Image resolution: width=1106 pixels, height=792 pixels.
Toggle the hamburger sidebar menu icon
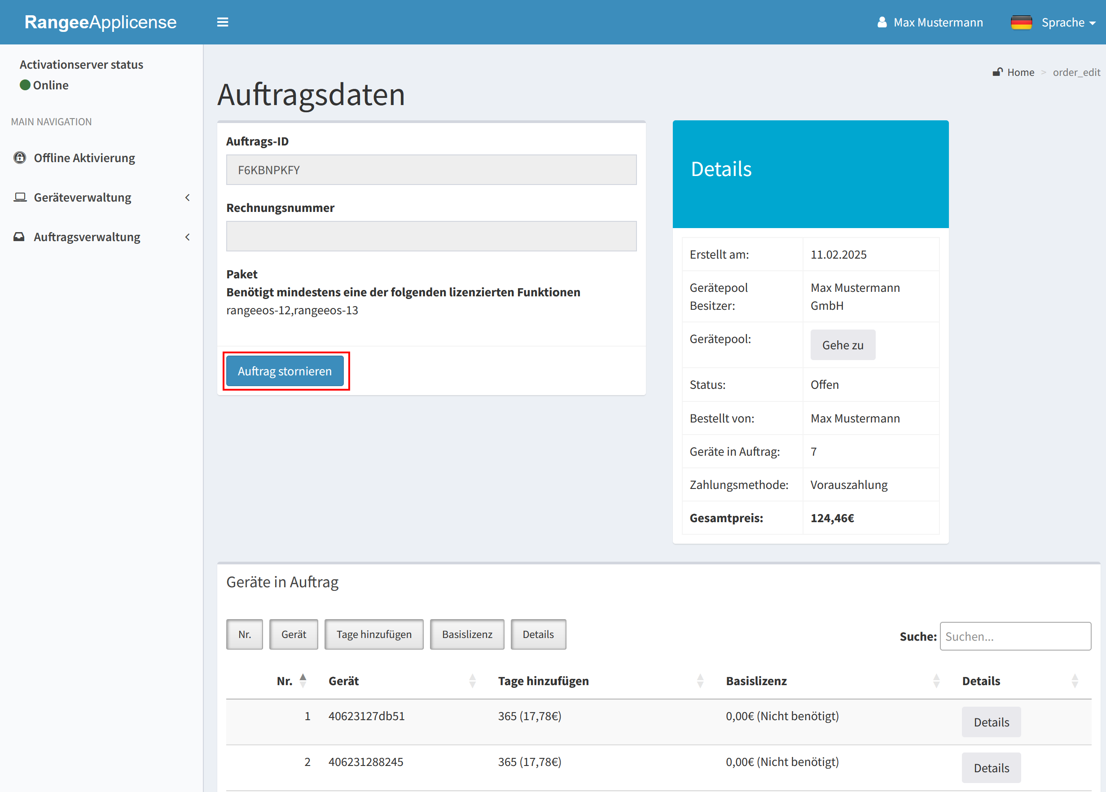point(222,22)
